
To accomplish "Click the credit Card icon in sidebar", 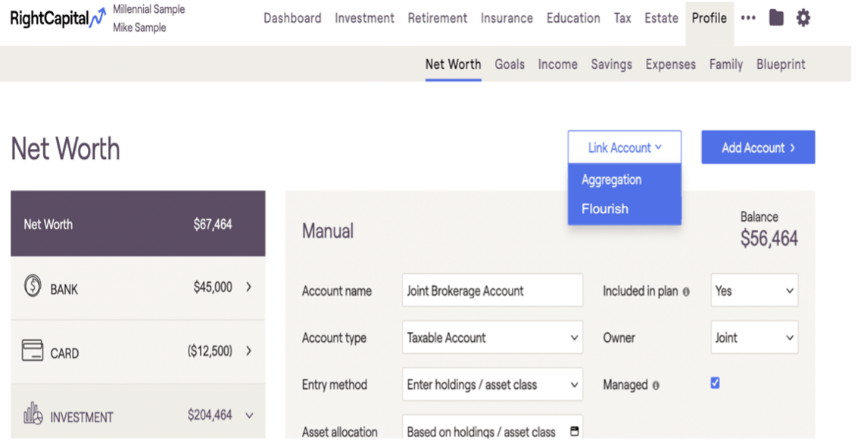I will pyautogui.click(x=32, y=352).
